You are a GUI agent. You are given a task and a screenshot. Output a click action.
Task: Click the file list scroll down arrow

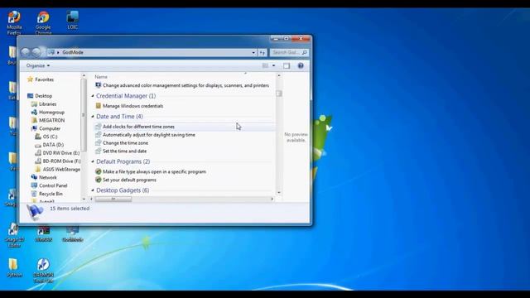tap(279, 193)
